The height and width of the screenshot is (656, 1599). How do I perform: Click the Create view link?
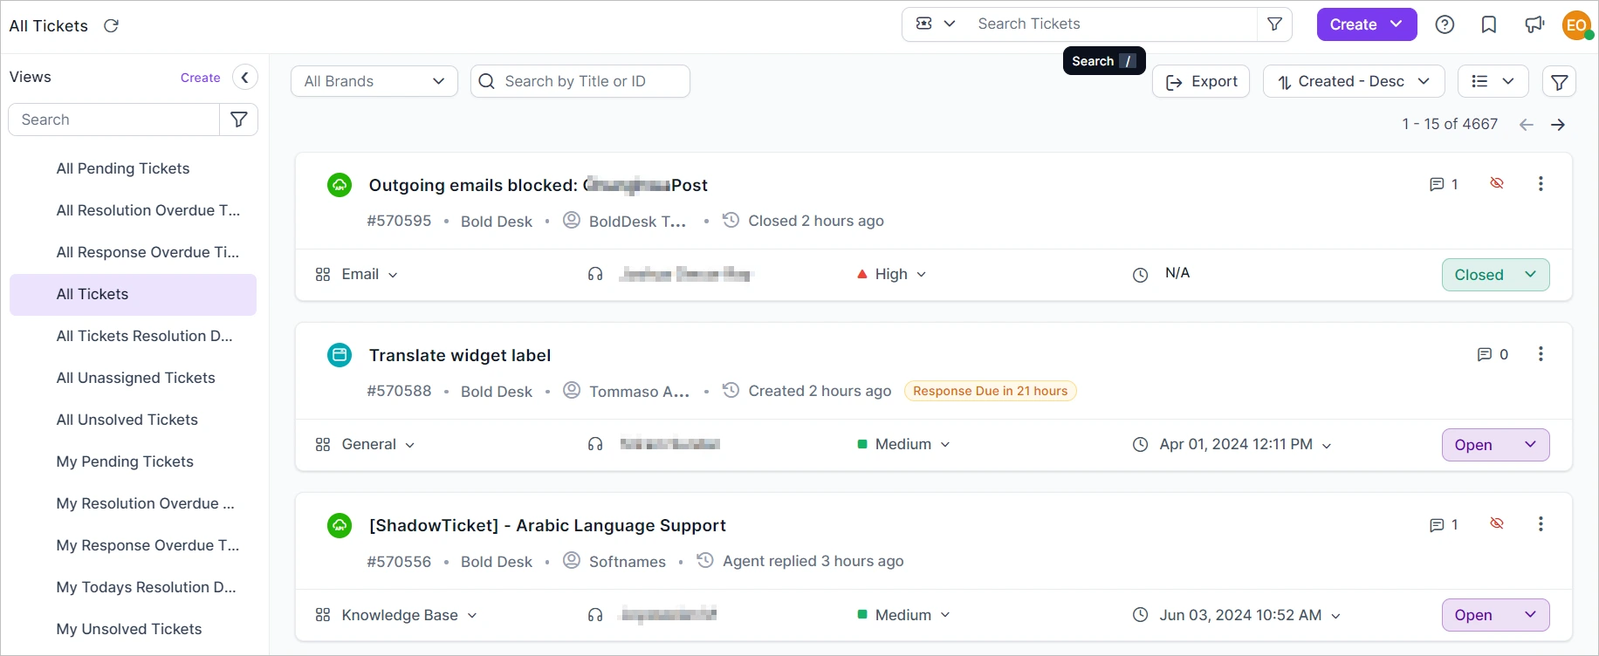tap(200, 78)
